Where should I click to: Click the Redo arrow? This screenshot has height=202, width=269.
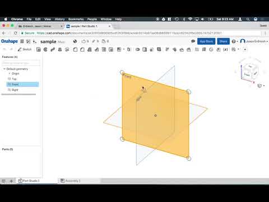point(11,49)
